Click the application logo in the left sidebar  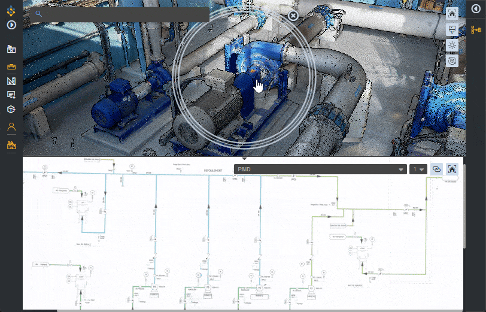(11, 10)
